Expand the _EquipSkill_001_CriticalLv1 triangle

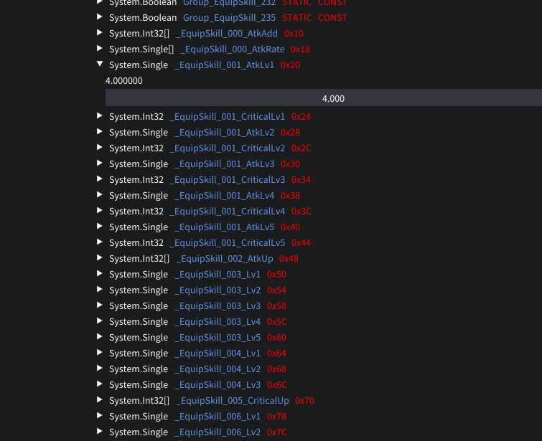[100, 116]
